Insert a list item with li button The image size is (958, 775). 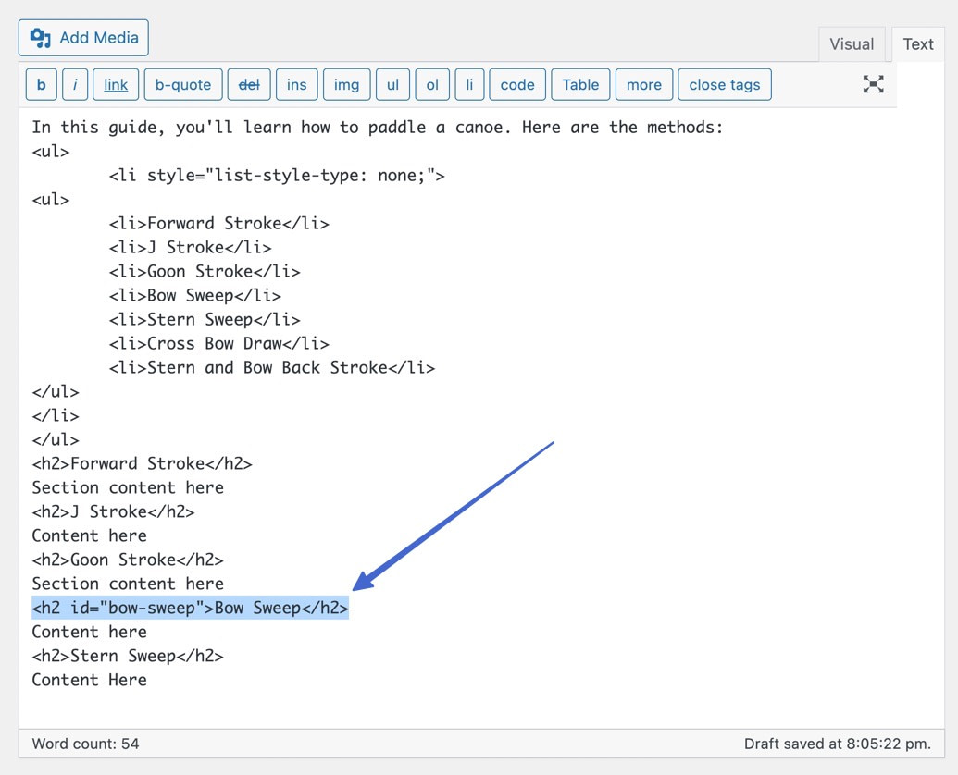click(x=469, y=84)
